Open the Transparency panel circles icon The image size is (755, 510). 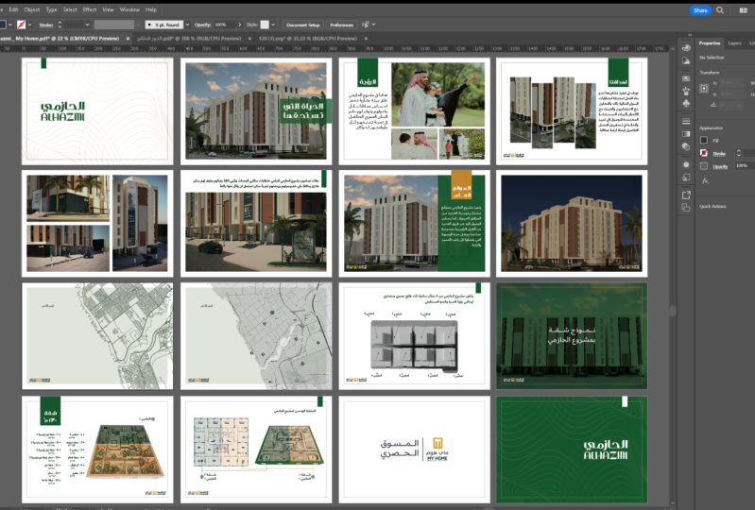point(686,146)
